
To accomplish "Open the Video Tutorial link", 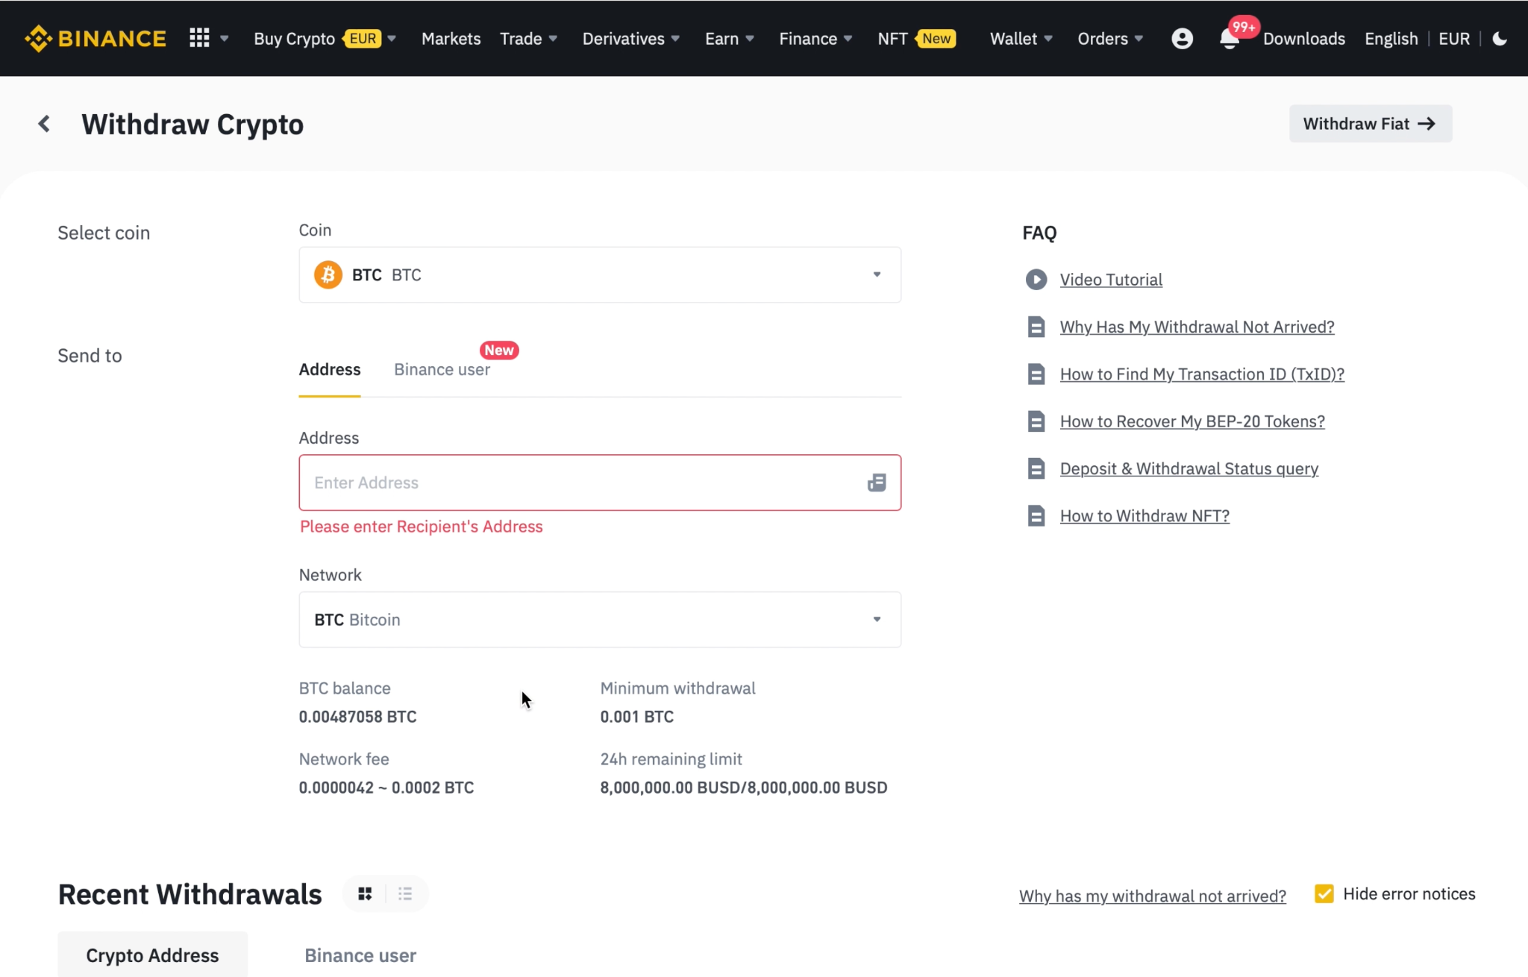I will coord(1111,280).
